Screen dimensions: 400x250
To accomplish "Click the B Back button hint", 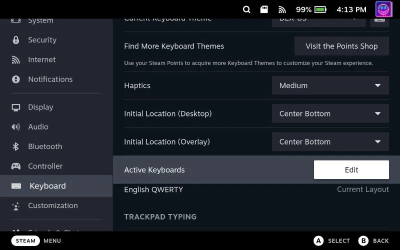I will pos(373,241).
